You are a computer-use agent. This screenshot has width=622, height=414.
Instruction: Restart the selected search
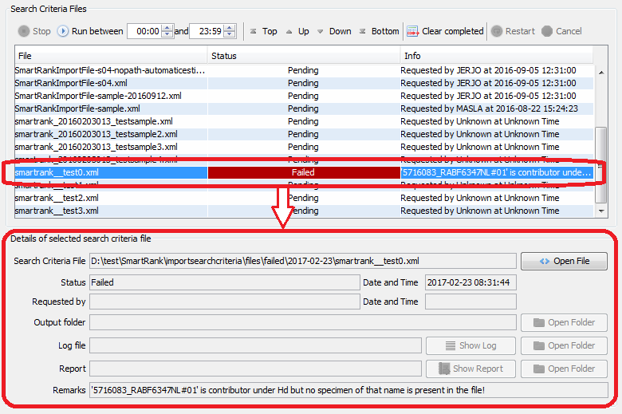click(513, 31)
